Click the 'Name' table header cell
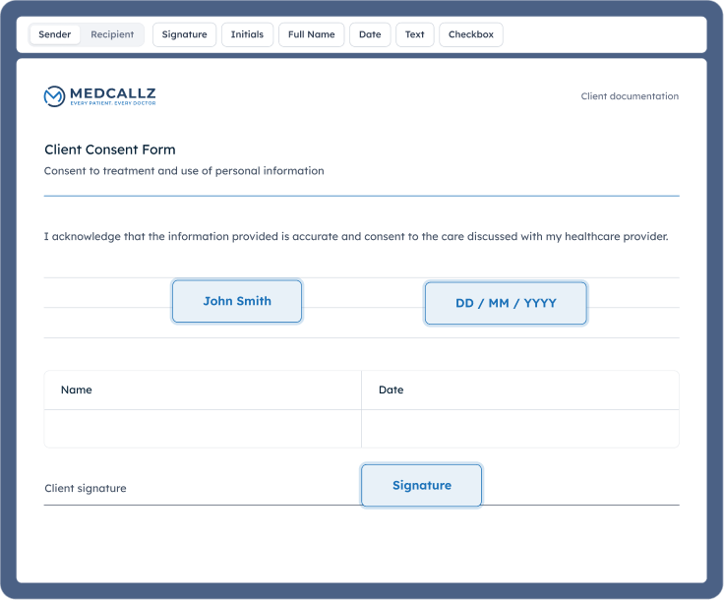The height and width of the screenshot is (600, 724). pyautogui.click(x=203, y=390)
